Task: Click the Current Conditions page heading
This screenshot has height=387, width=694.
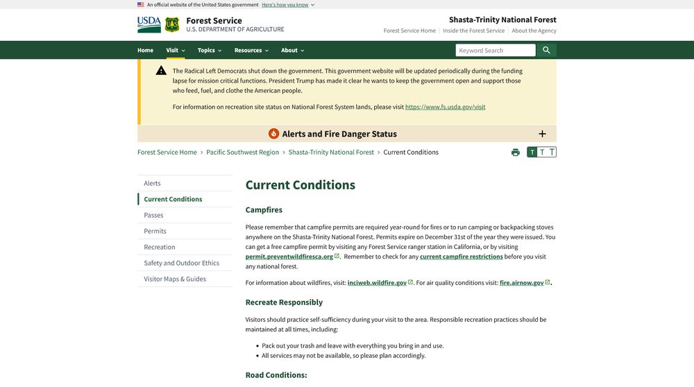Action: coord(300,185)
